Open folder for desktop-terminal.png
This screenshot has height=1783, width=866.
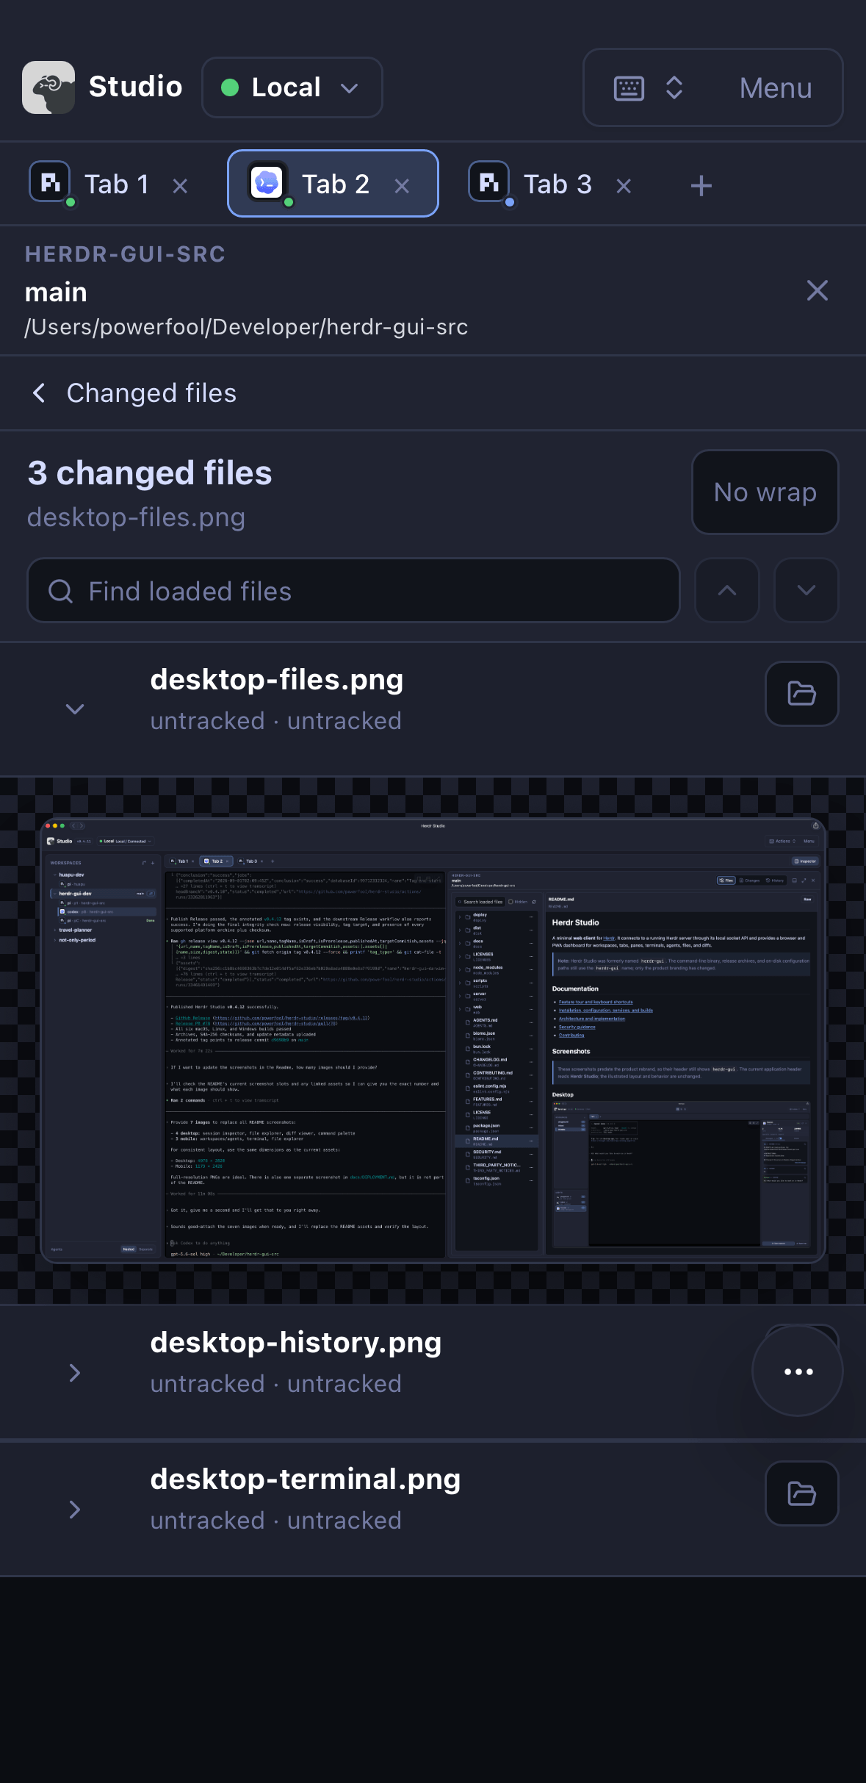(x=801, y=1493)
